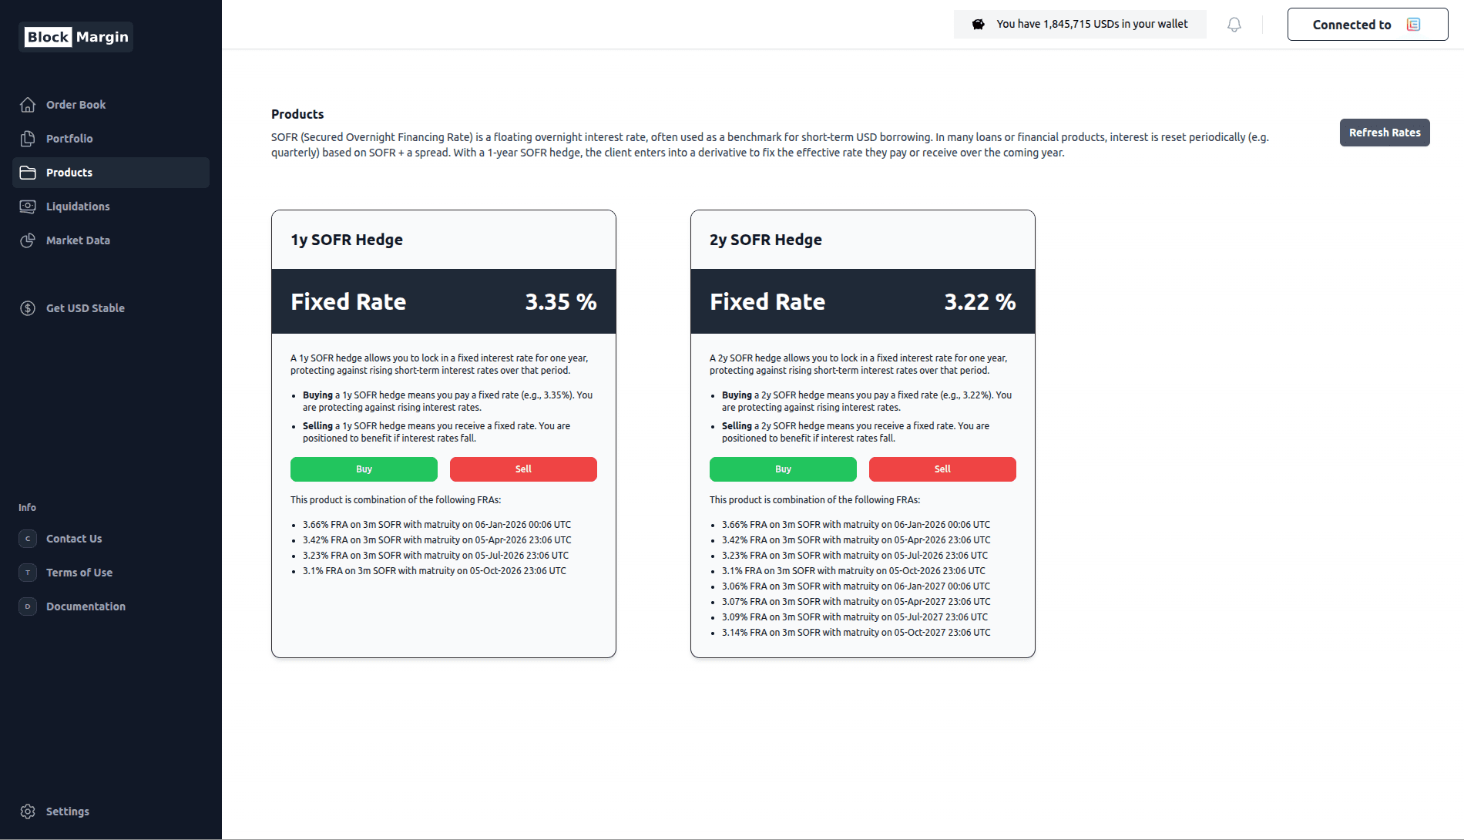
Task: Open notifications via the bell icon
Action: [x=1234, y=25]
